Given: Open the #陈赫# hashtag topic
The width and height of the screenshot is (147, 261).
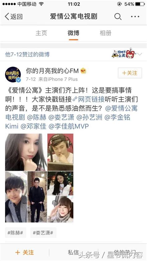Looking at the screenshot, I should point(15,233).
